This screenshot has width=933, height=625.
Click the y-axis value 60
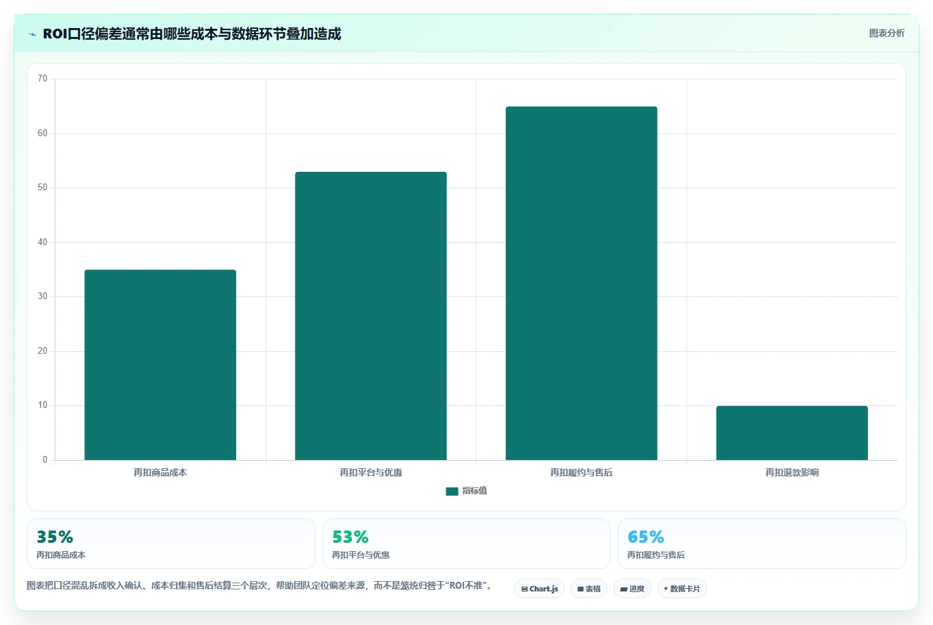(42, 133)
